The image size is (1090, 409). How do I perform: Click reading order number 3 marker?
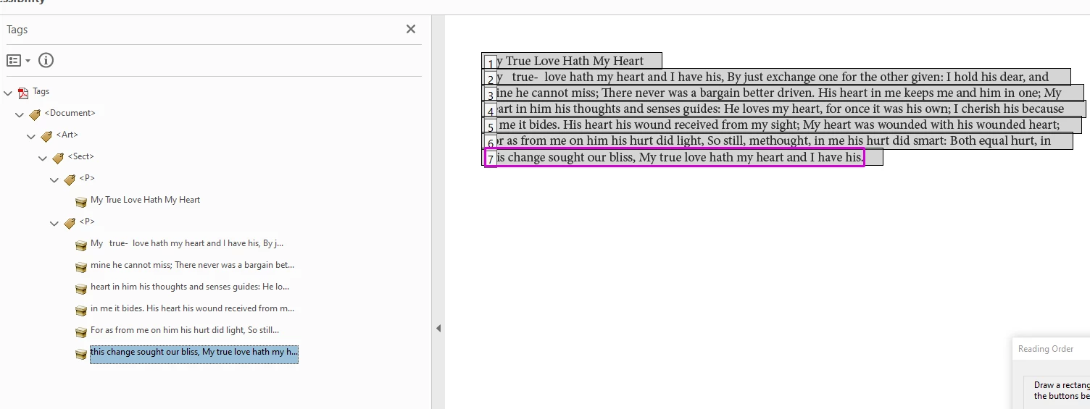(x=491, y=96)
